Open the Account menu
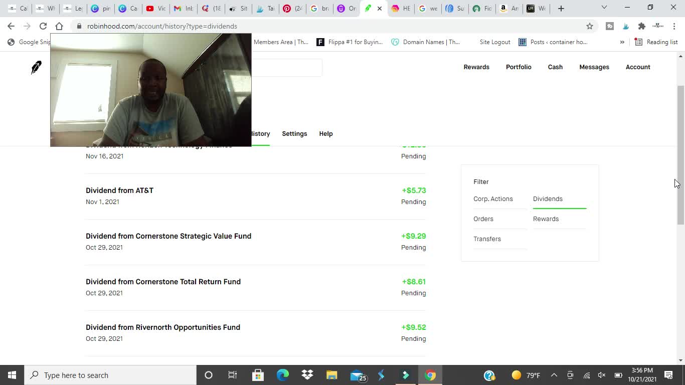This screenshot has width=685, height=385. click(x=638, y=67)
